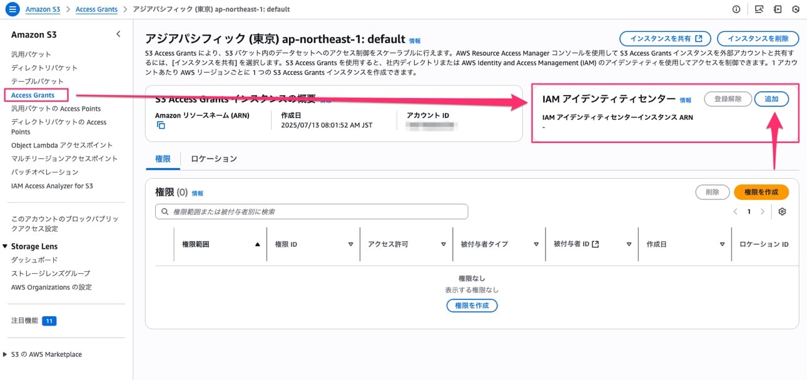
Task: Open 情報 link beside IAM アイデンティティセンター
Action: click(686, 100)
